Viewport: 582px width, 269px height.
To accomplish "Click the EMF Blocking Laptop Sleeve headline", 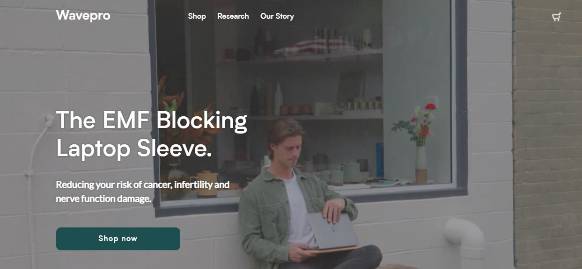I will pos(152,134).
